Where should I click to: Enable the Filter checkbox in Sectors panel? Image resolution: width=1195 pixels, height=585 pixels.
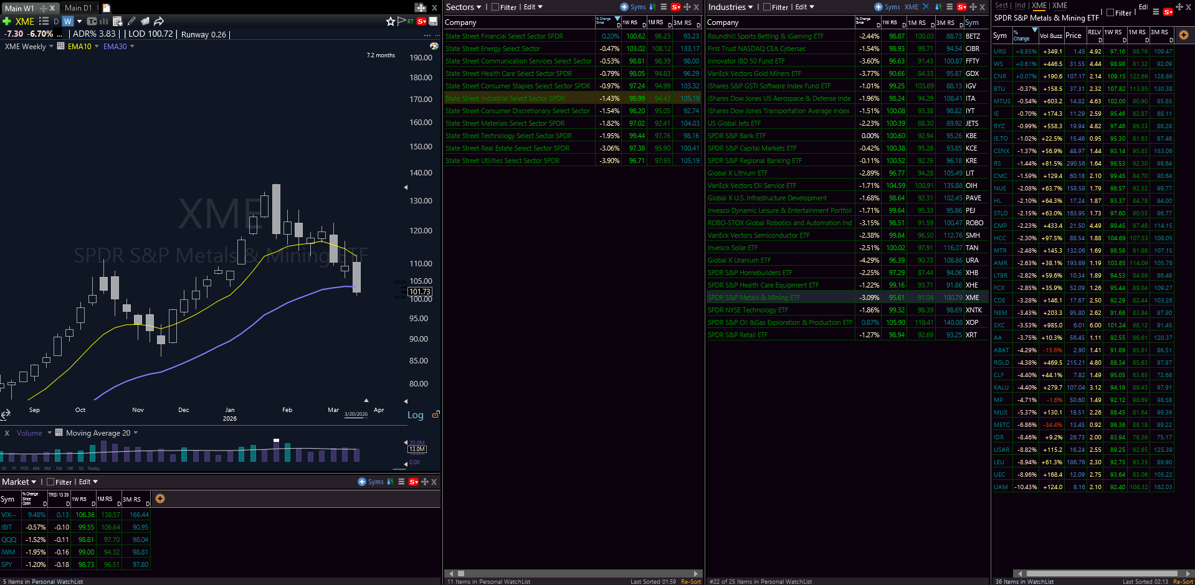[495, 7]
